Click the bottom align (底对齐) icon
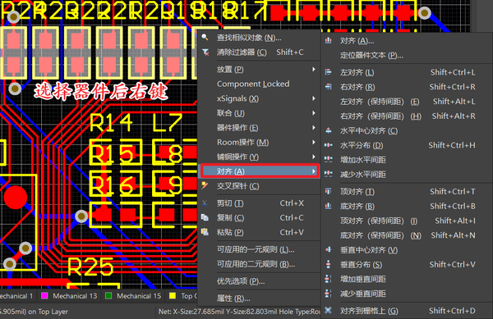493x319 pixels. click(328, 206)
